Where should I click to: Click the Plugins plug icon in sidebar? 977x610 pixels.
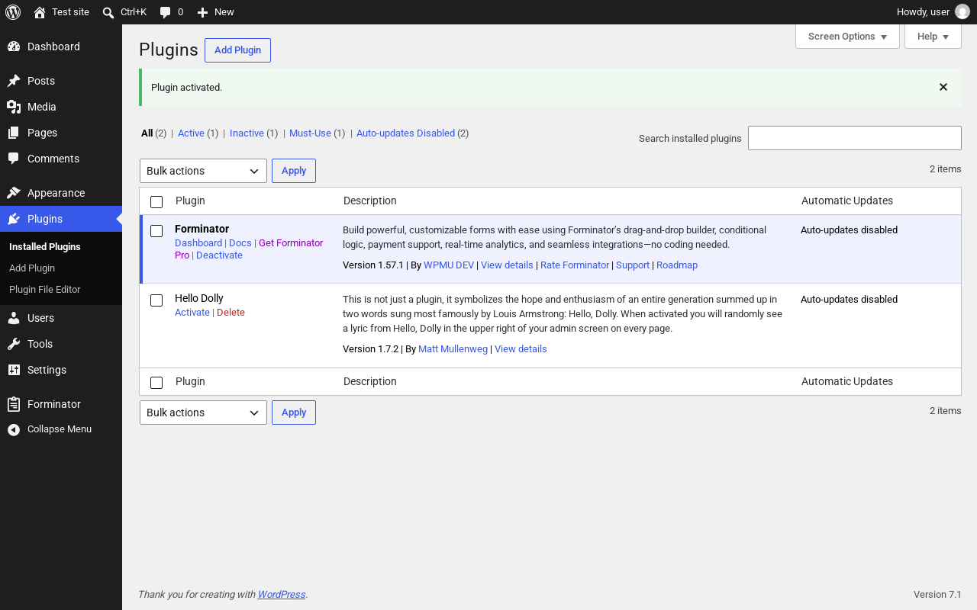point(14,219)
